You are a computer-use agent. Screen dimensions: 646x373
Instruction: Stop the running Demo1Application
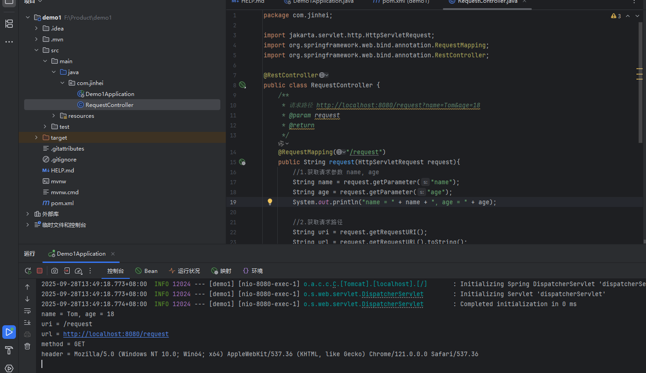coord(40,271)
